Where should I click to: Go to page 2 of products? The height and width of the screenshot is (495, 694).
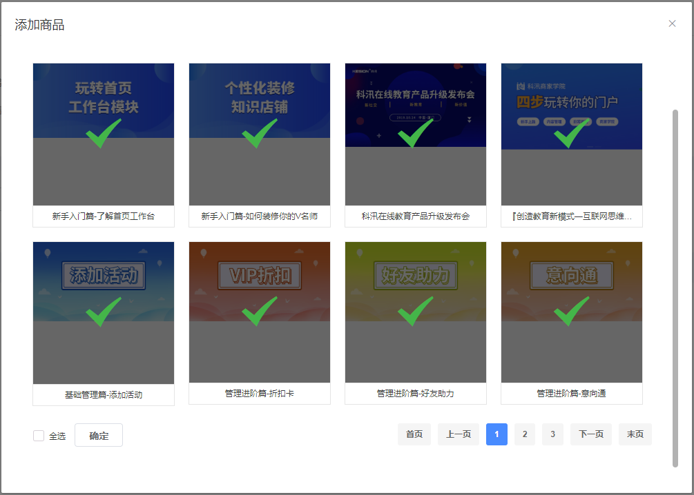pyautogui.click(x=524, y=434)
